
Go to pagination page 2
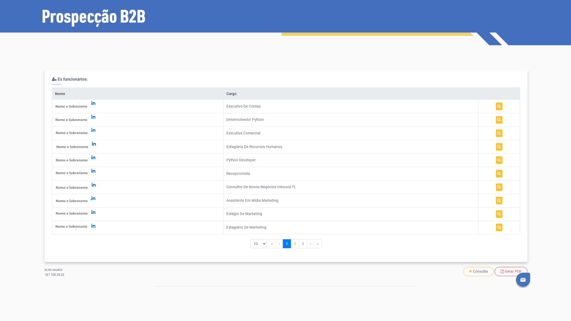[295, 244]
